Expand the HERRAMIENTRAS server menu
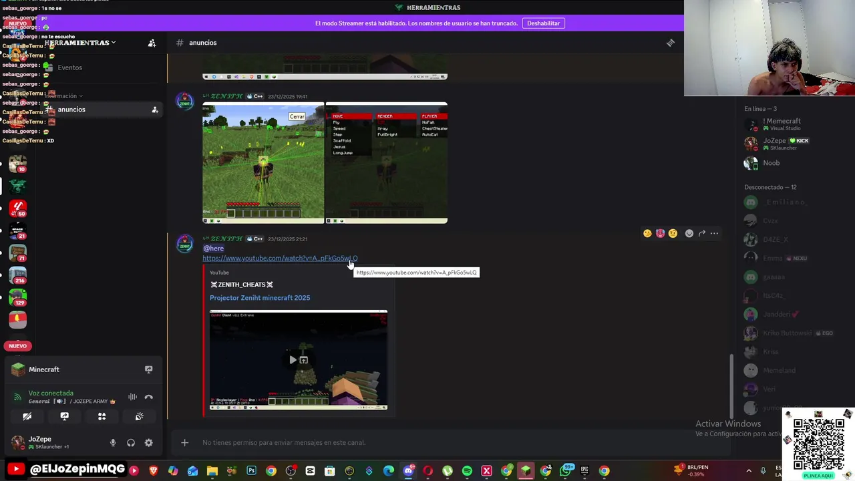The height and width of the screenshot is (481, 855). tap(80, 43)
